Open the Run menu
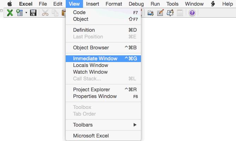The height and width of the screenshot is (141, 236). [155, 4]
